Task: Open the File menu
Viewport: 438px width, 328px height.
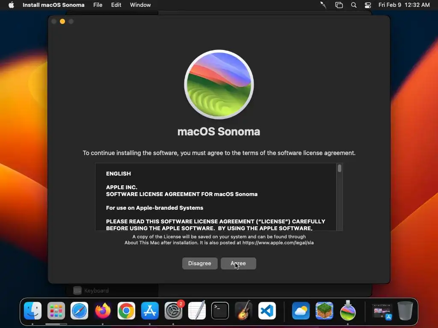Action: click(98, 5)
